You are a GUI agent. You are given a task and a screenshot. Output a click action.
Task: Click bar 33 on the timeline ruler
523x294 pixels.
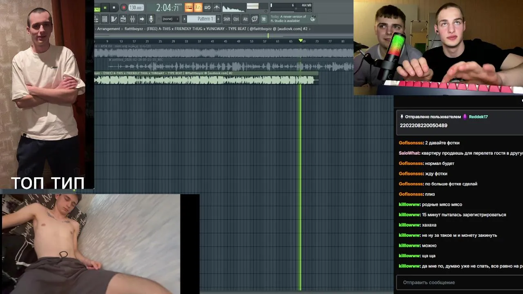[x=186, y=41]
